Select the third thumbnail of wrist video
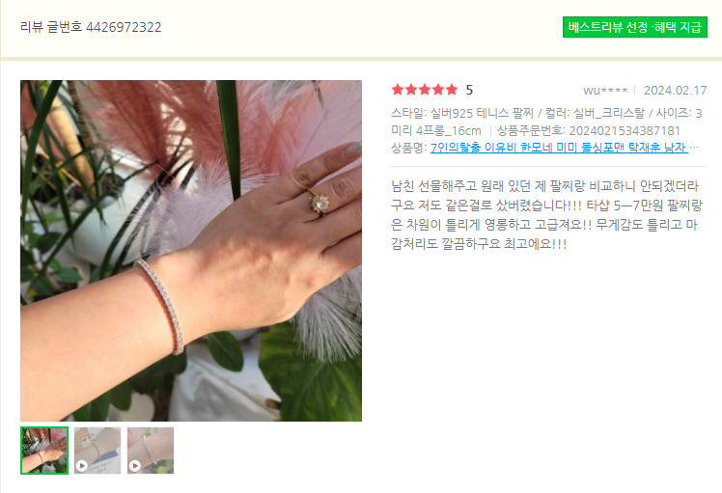 click(x=151, y=451)
